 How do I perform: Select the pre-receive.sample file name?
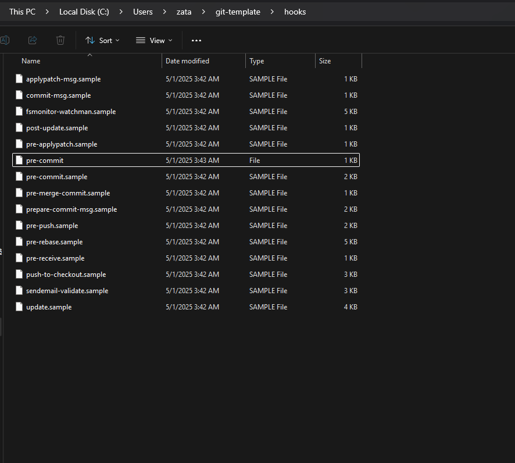pyautogui.click(x=55, y=258)
